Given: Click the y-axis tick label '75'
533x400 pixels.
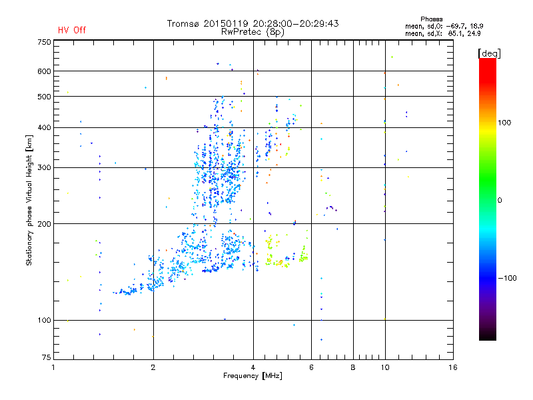Looking at the screenshot, I should [x=47, y=357].
